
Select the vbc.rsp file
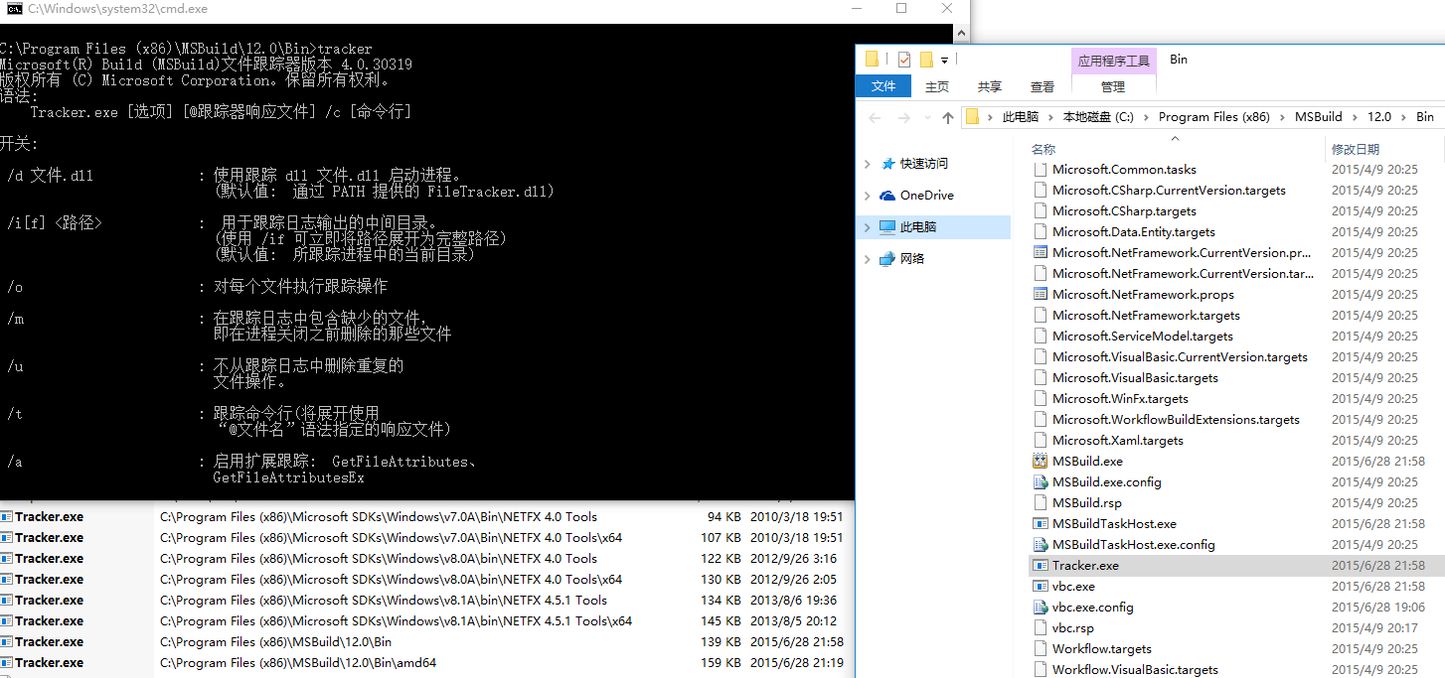[x=1073, y=628]
